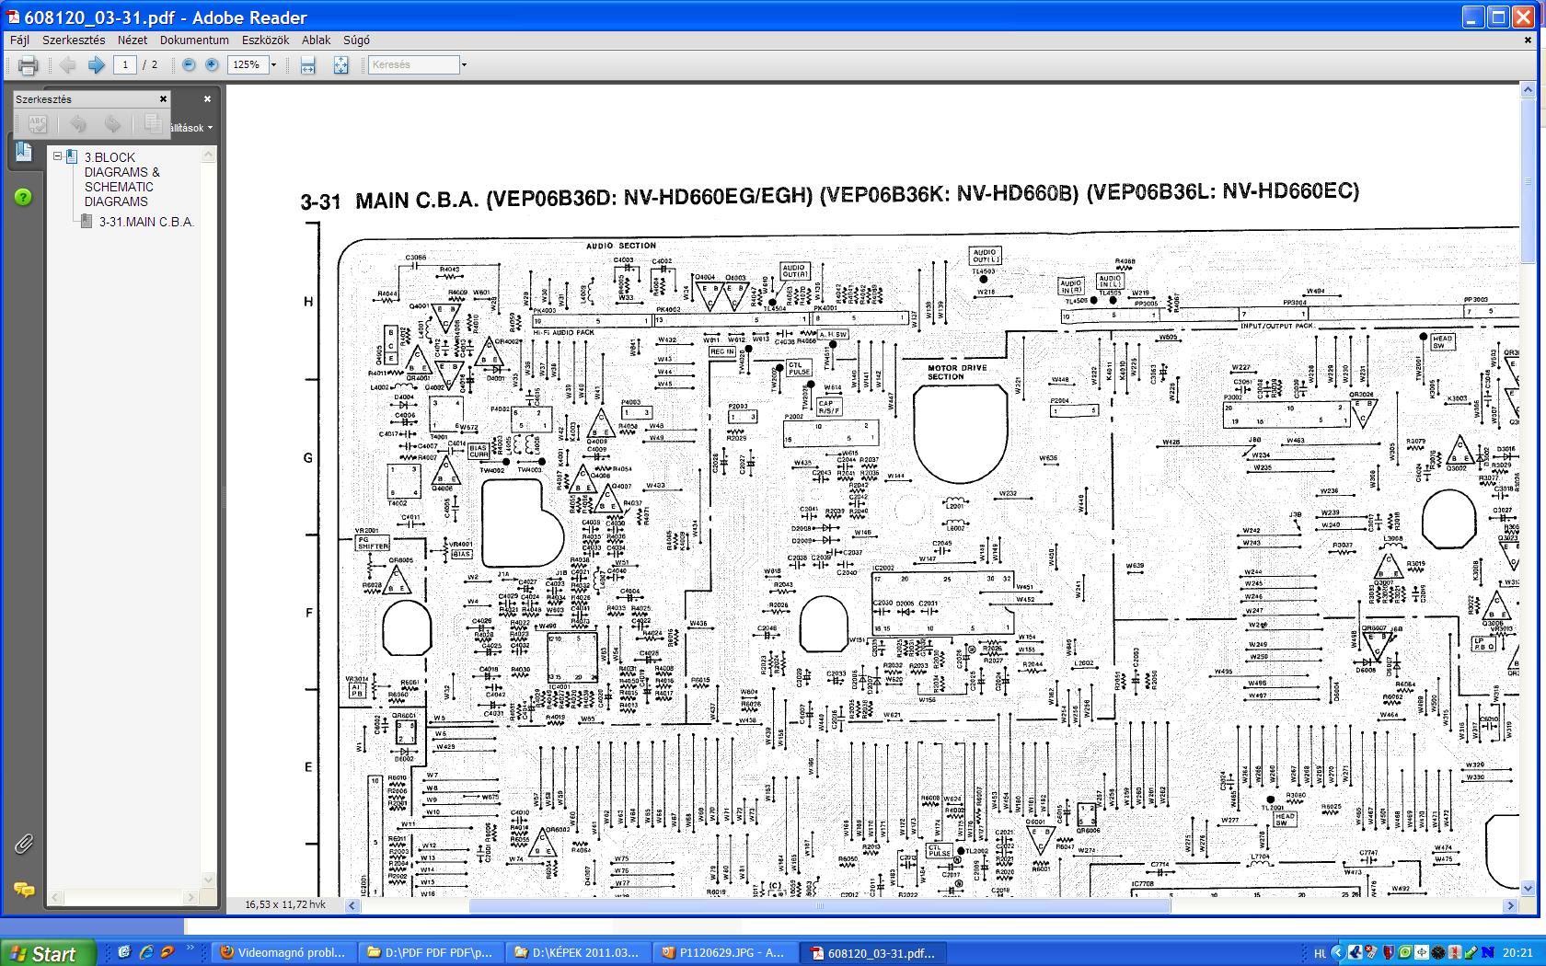Open the Nézet menu
The image size is (1546, 966).
click(x=133, y=40)
